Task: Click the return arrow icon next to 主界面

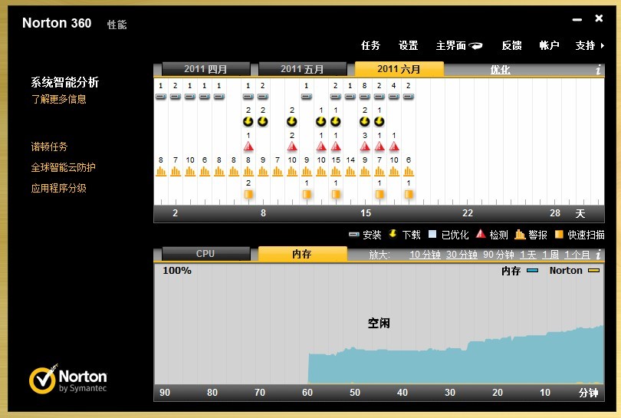Action: pos(475,46)
